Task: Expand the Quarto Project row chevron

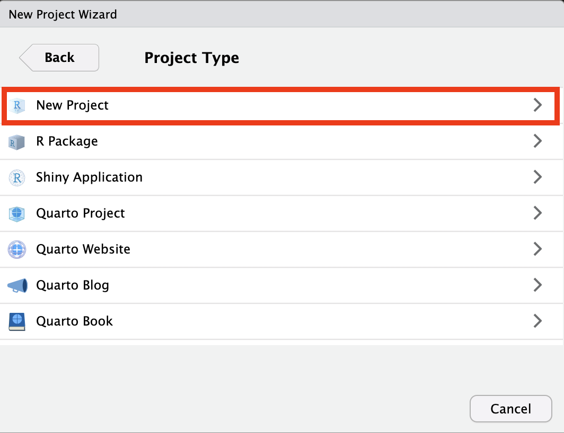Action: pos(537,213)
